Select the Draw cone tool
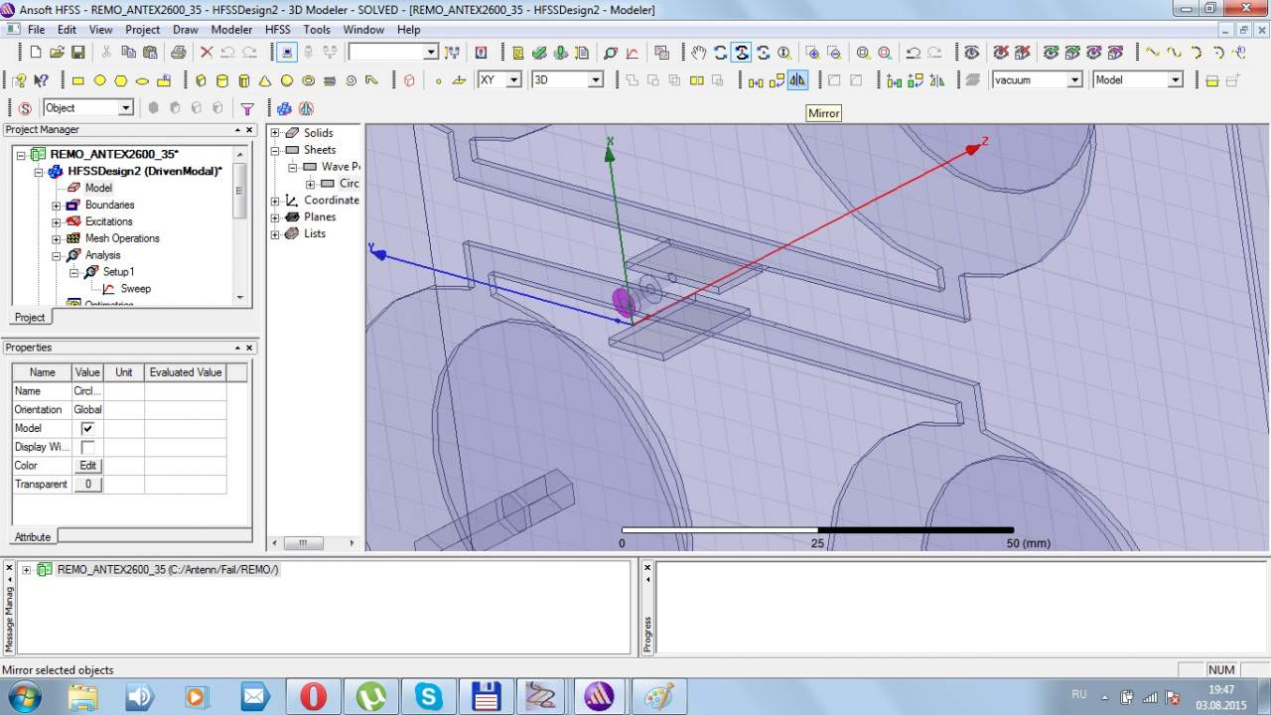Screen dimensions: 1271x715 (x=265, y=80)
